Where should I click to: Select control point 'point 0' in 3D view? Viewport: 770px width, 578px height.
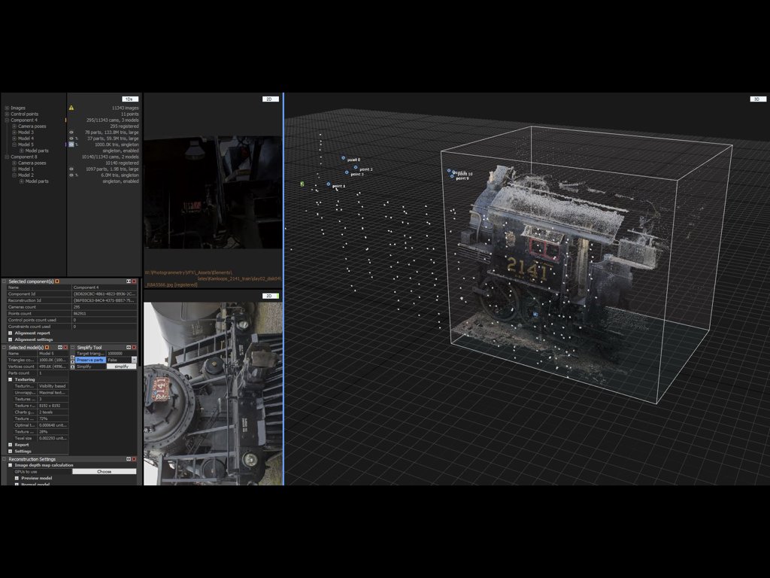tap(343, 158)
